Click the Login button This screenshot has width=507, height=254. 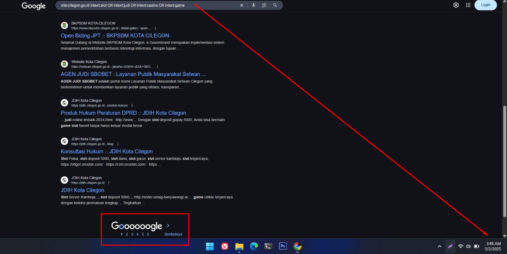tap(485, 5)
